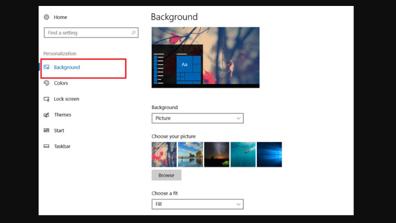
Task: Click the Home gear icon
Action: click(47, 17)
